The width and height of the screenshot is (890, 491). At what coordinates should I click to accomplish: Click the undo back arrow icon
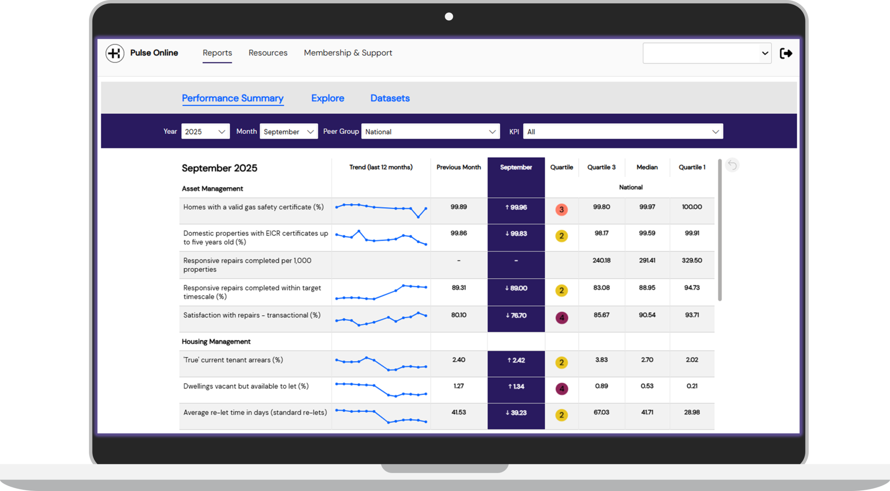pyautogui.click(x=732, y=165)
